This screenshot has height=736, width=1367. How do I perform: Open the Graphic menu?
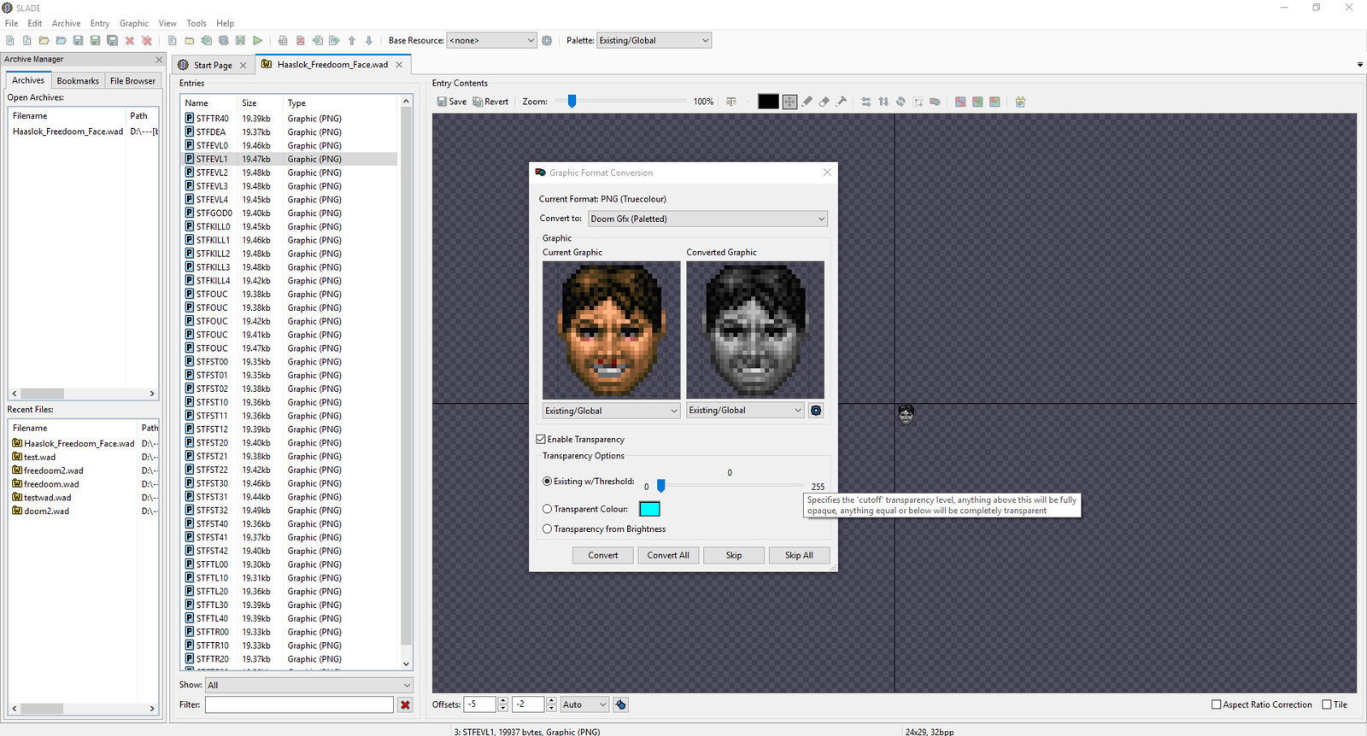134,23
